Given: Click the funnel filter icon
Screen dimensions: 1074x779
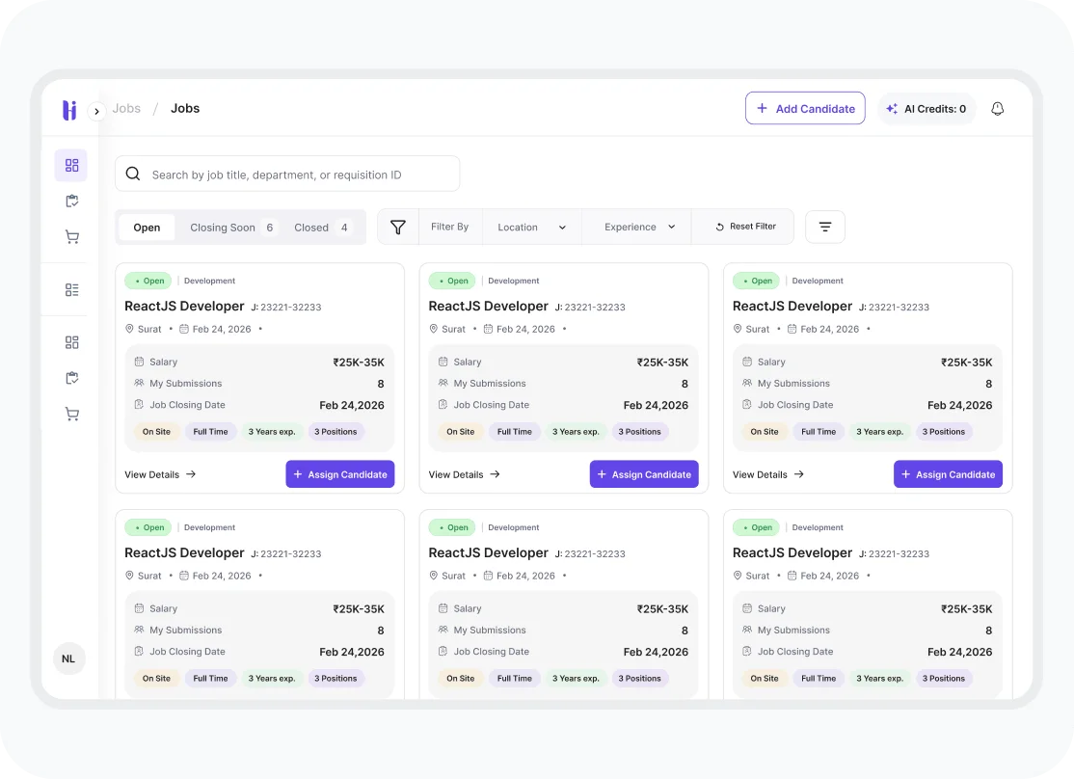Looking at the screenshot, I should (398, 228).
